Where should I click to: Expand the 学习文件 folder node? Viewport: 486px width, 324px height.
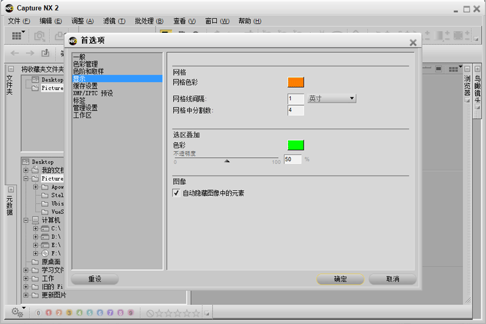point(26,270)
